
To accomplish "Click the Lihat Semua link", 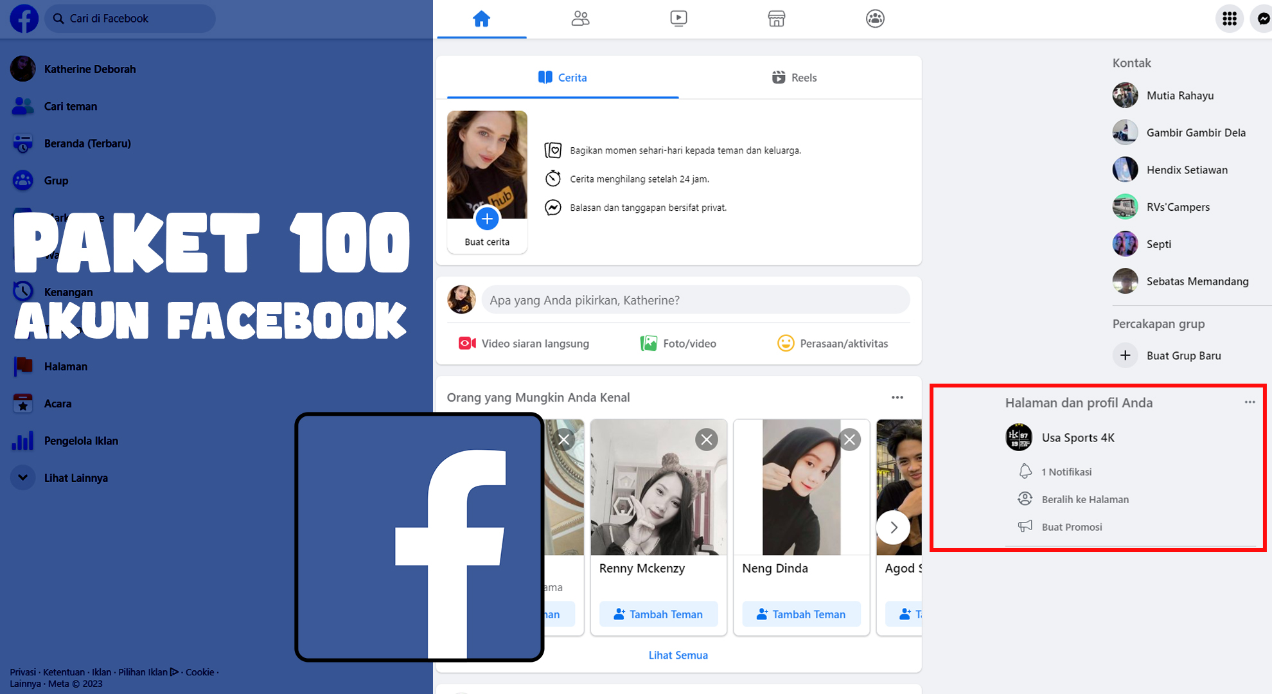I will point(678,655).
